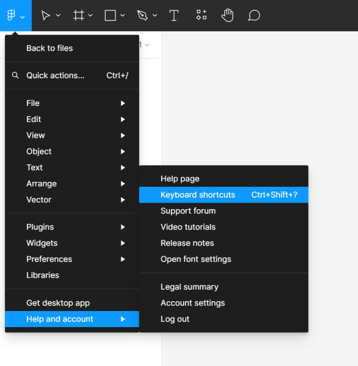
Task: Expand the Text submenu
Action: pos(72,167)
